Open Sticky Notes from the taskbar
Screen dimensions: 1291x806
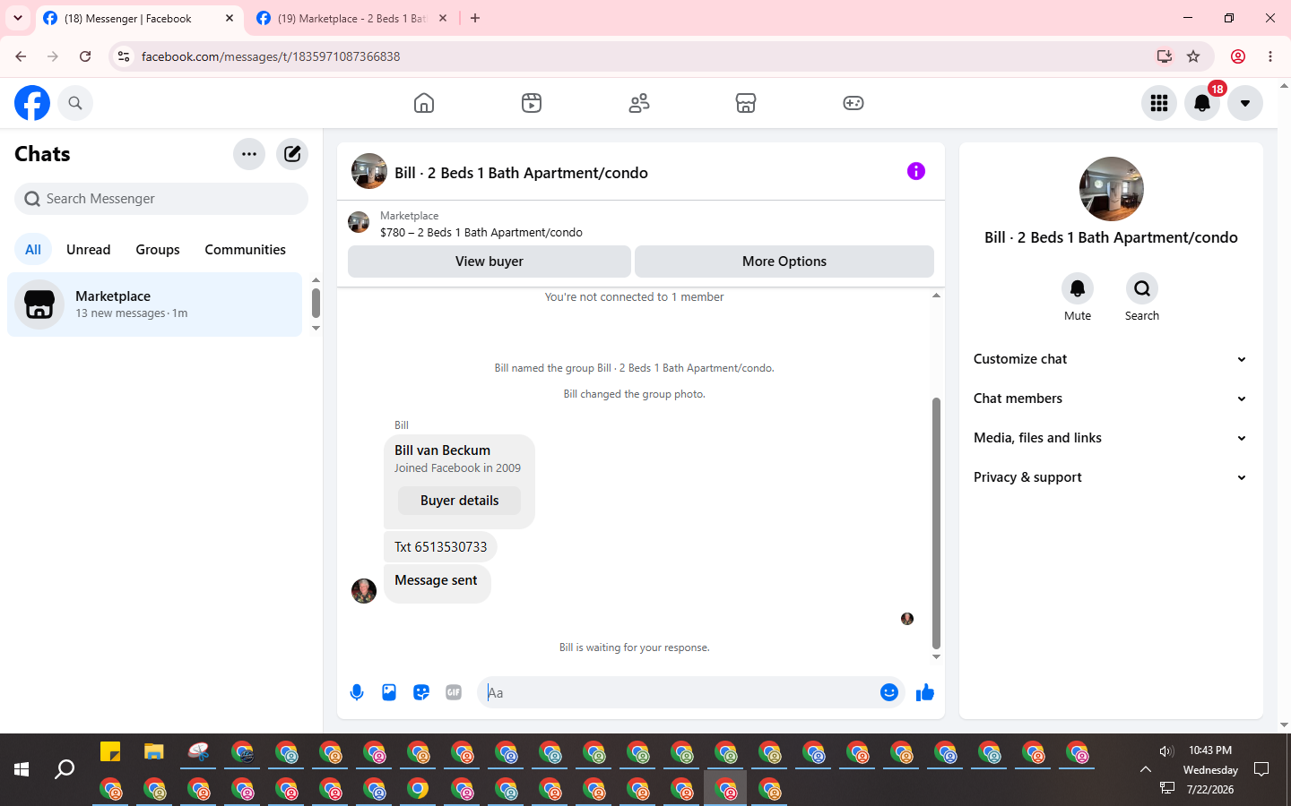(110, 751)
